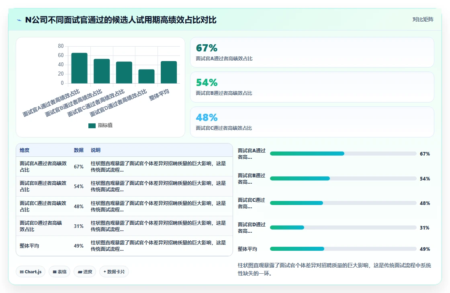
Task: Select table row 面试官A通过者高绩效占比
Action: pyautogui.click(x=124, y=167)
